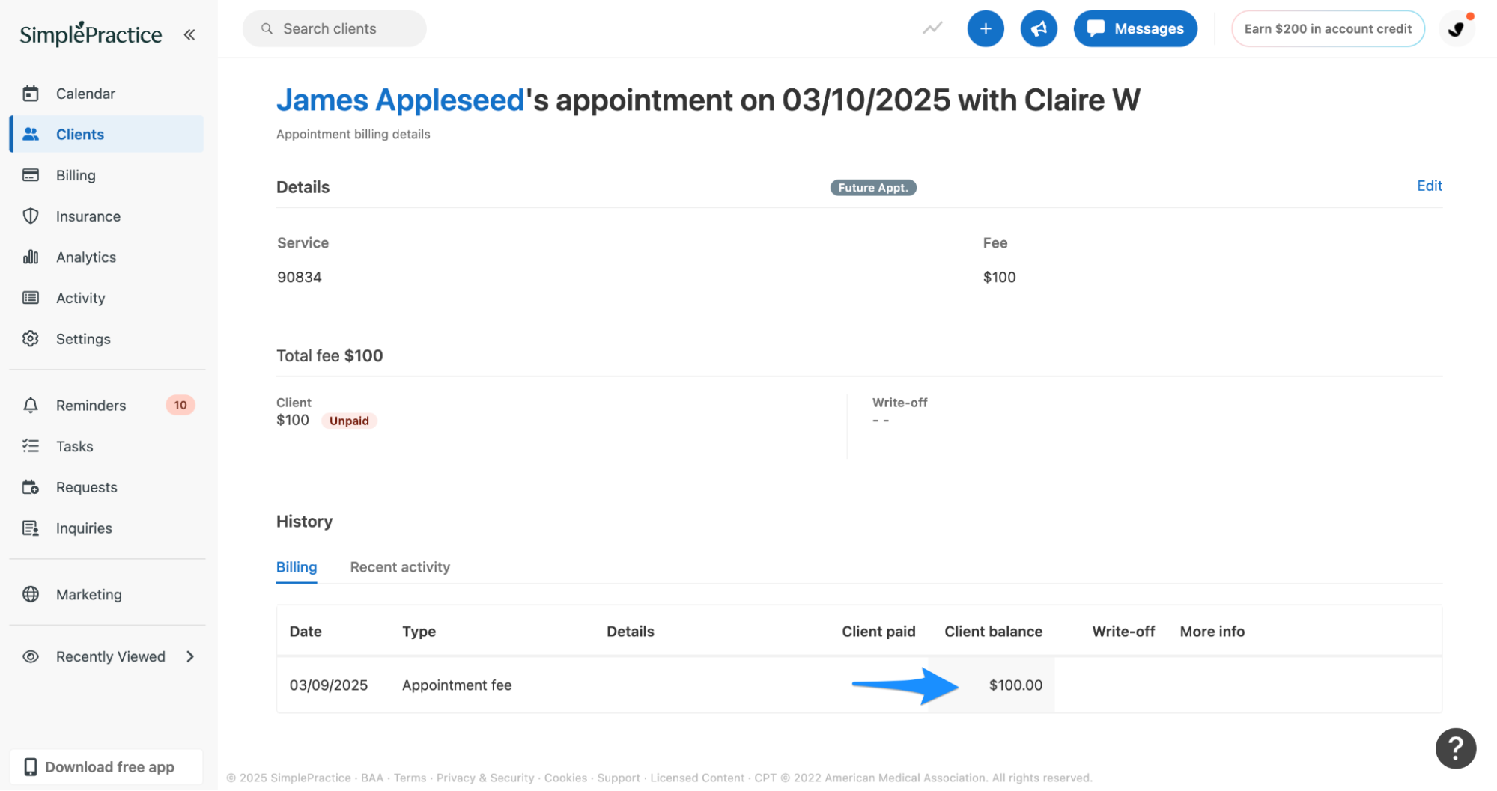Click the service code 90834
The height and width of the screenshot is (791, 1497).
click(300, 277)
